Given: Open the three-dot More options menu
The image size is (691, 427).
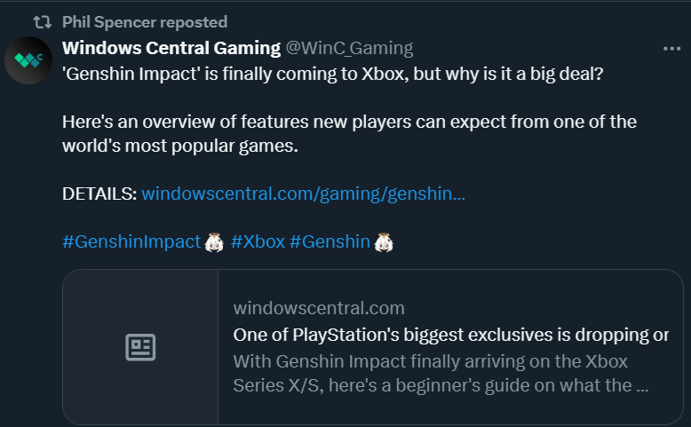Looking at the screenshot, I should [671, 48].
